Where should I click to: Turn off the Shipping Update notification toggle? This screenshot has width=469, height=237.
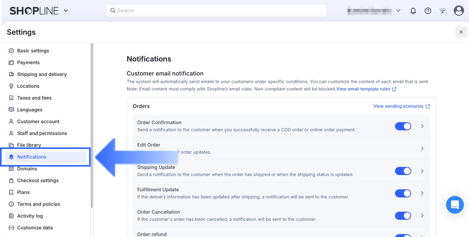(x=403, y=171)
